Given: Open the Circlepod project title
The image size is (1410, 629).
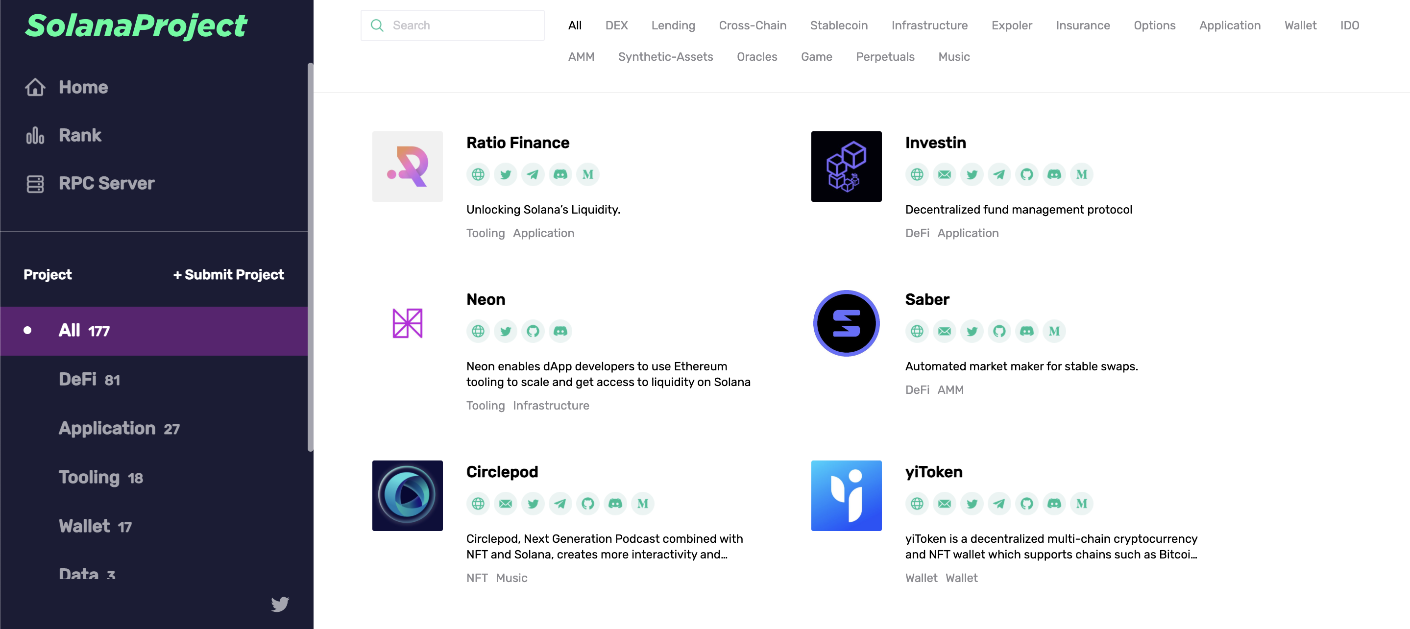Looking at the screenshot, I should pyautogui.click(x=502, y=472).
